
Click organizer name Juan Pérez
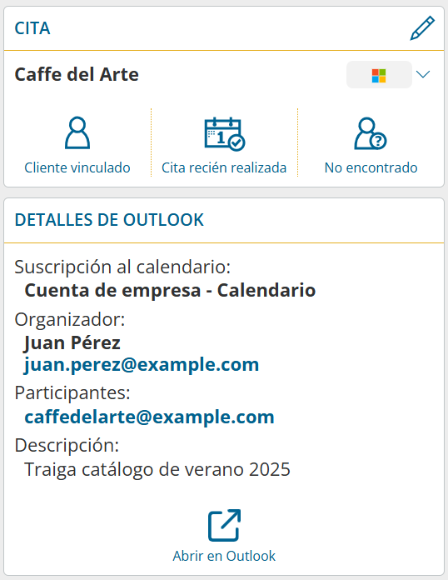tap(72, 342)
